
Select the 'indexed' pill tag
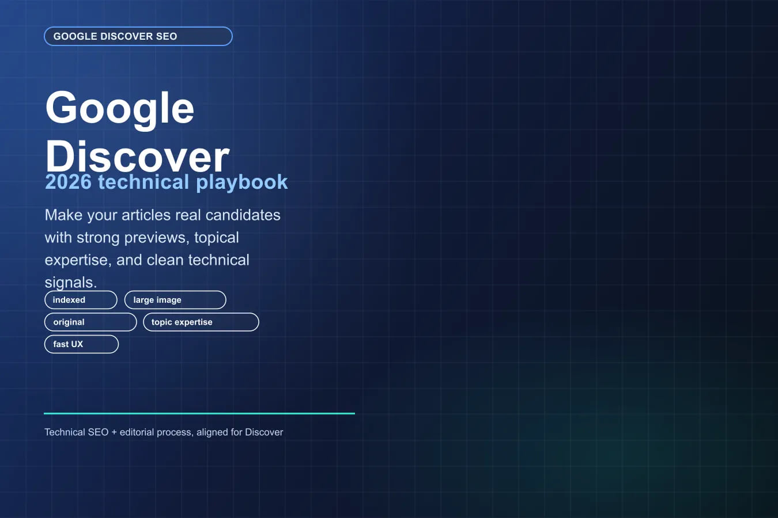click(81, 300)
